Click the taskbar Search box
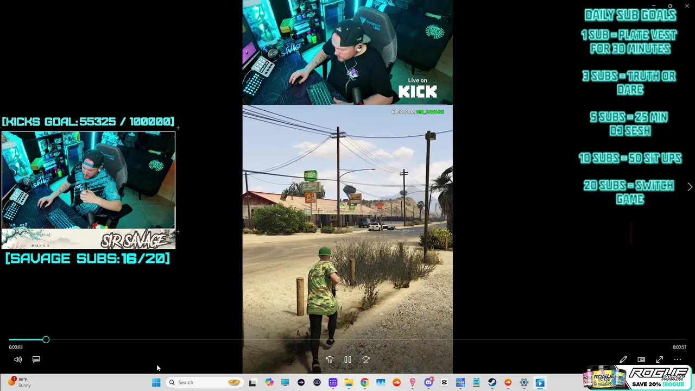The image size is (695, 391). pos(204,382)
